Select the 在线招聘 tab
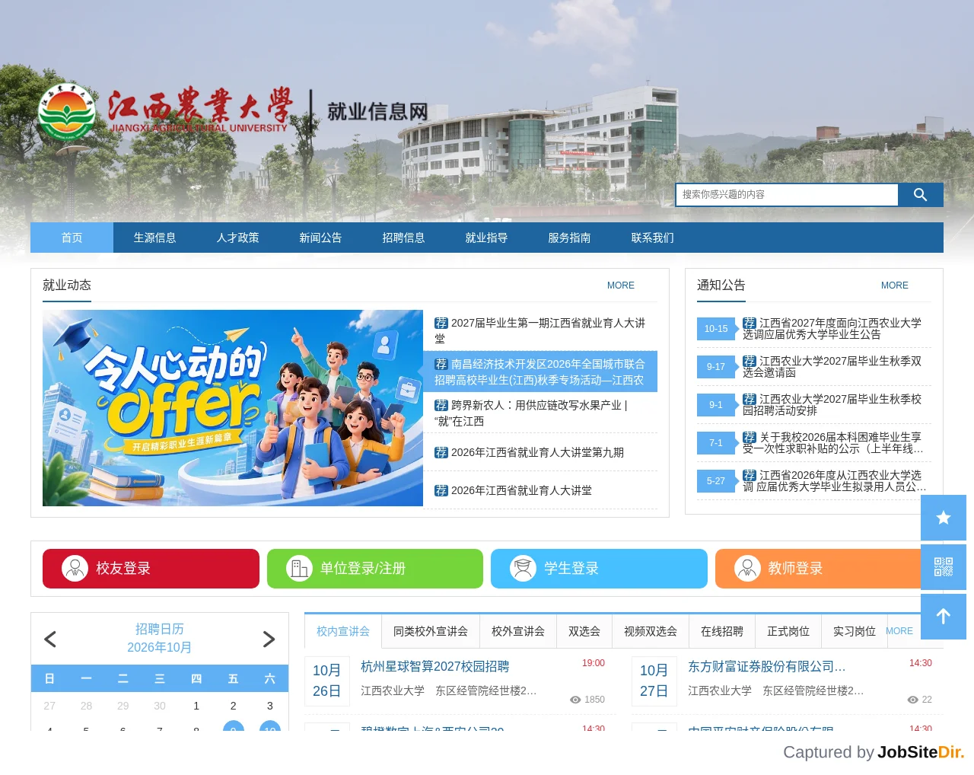 point(722,631)
